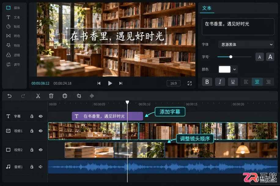Lock the 视频1 track

pyautogui.click(x=32, y=131)
